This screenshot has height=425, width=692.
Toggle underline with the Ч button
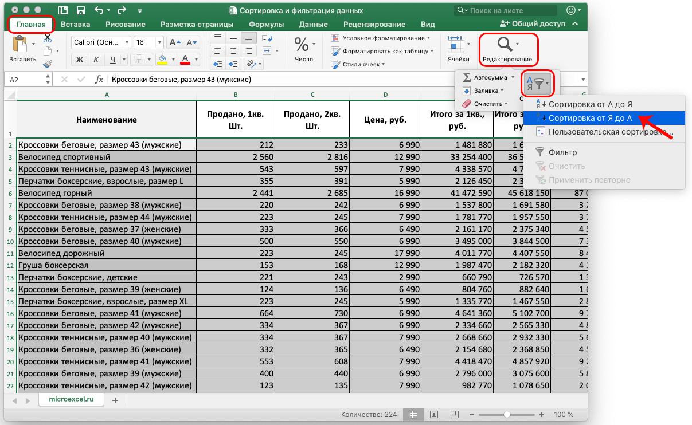[113, 60]
